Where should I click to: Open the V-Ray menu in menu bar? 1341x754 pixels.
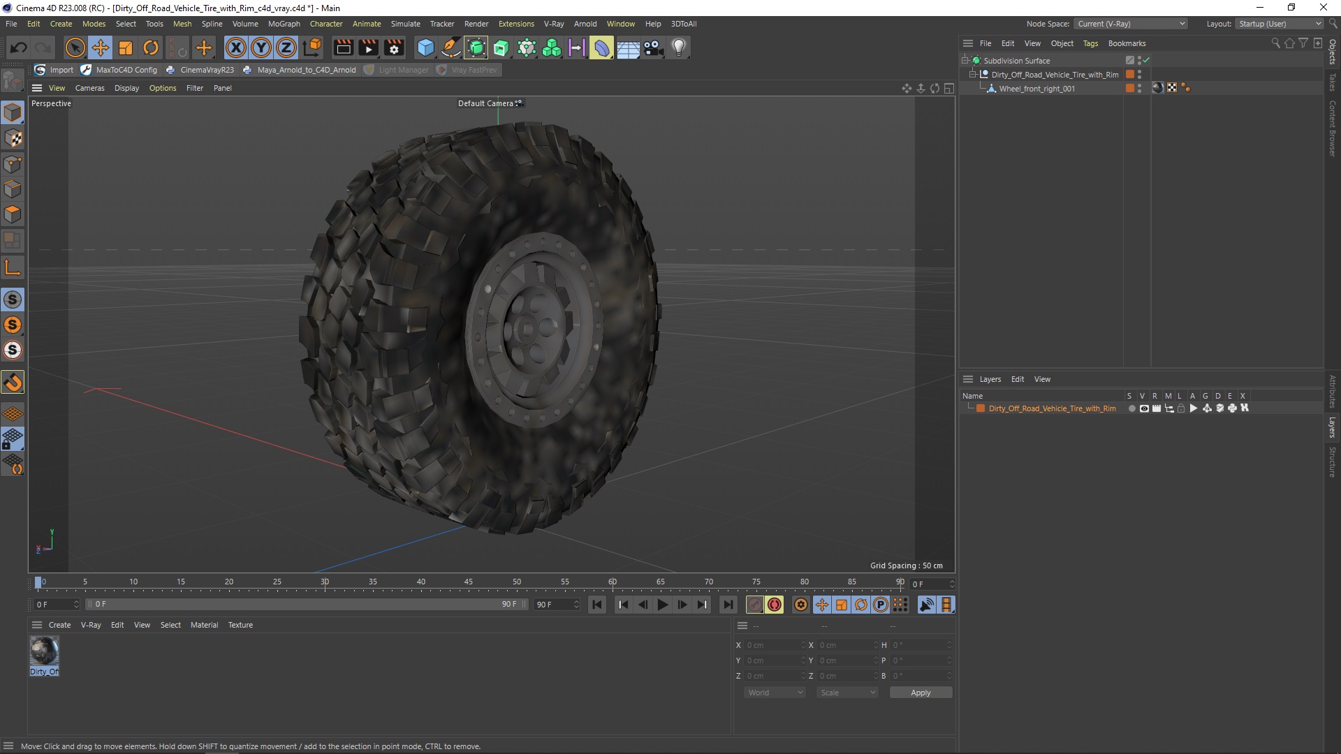(x=554, y=24)
